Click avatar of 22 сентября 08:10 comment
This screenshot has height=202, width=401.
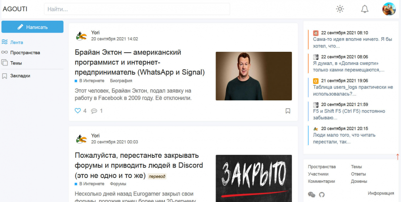pyautogui.click(x=316, y=33)
